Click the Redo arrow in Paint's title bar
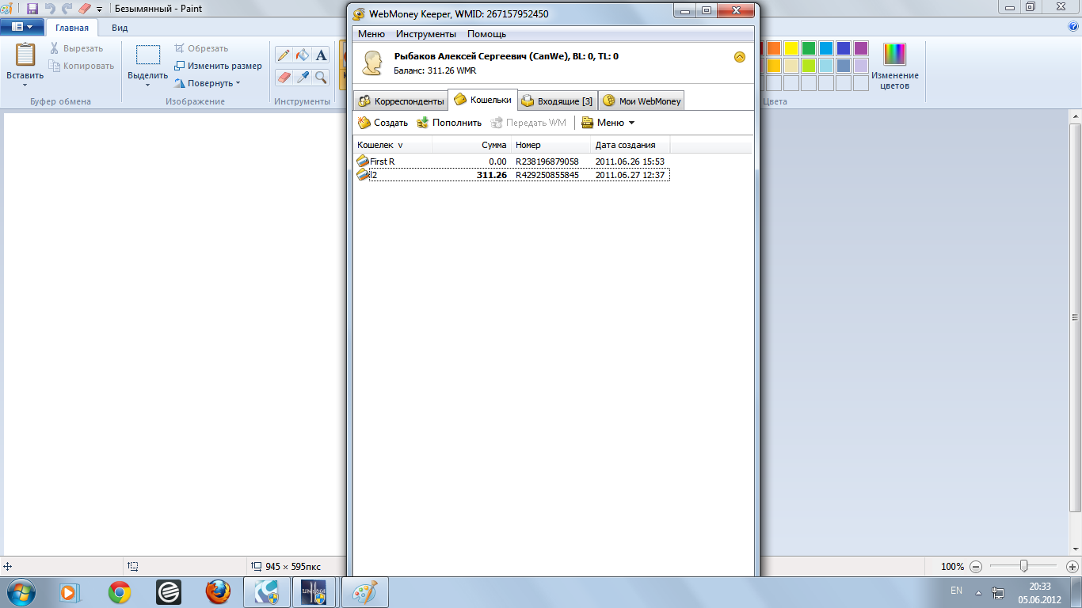 pos(67,9)
